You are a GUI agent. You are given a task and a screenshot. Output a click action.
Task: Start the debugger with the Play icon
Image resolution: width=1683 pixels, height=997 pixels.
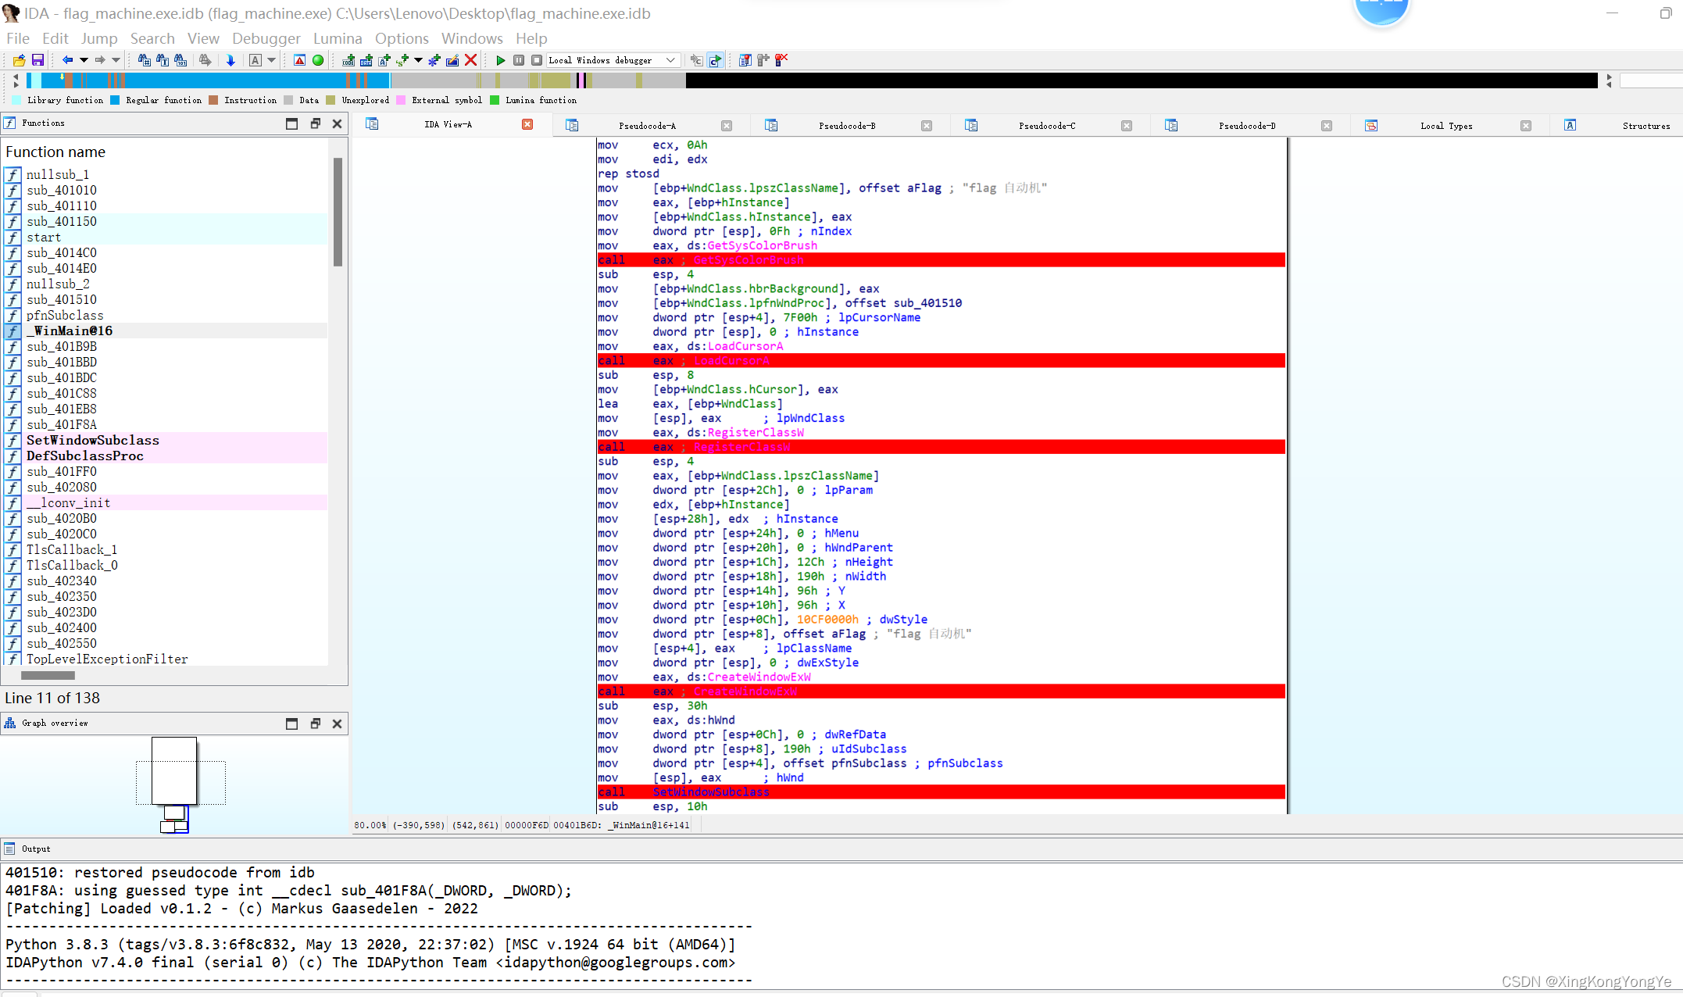(x=501, y=60)
